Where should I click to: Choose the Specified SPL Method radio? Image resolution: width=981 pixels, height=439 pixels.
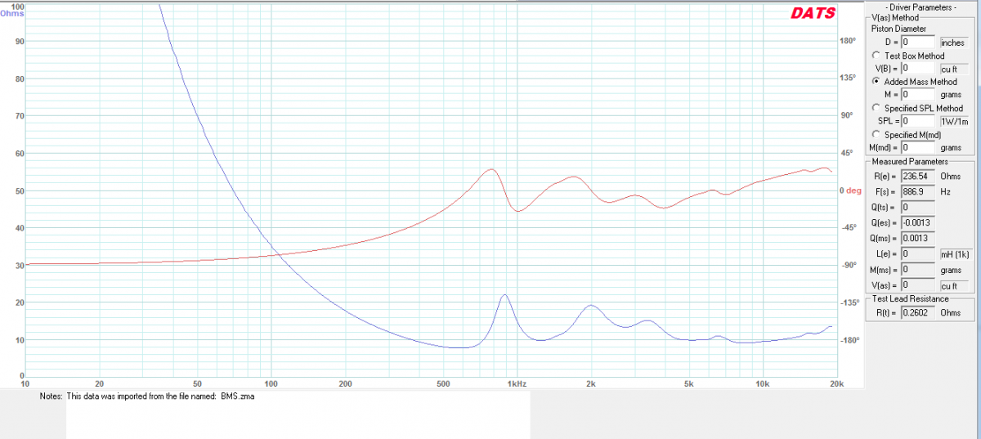[x=876, y=108]
